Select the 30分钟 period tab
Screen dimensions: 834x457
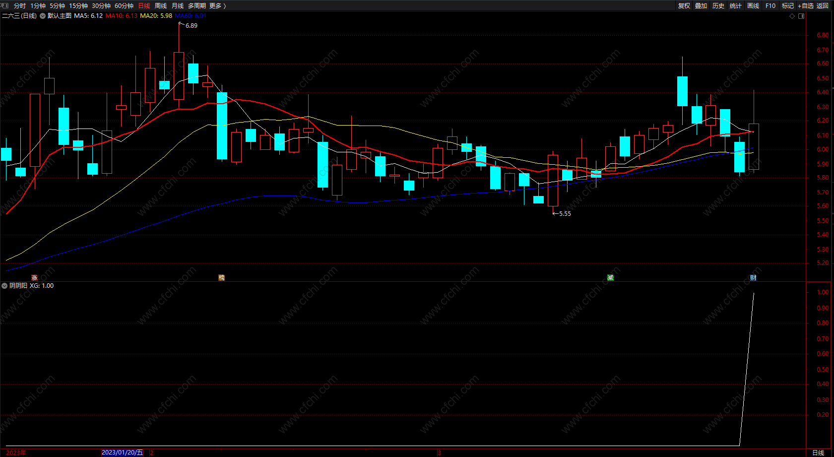click(101, 6)
